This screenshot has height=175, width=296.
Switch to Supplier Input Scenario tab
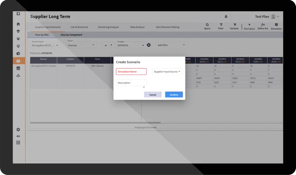[x=48, y=27]
